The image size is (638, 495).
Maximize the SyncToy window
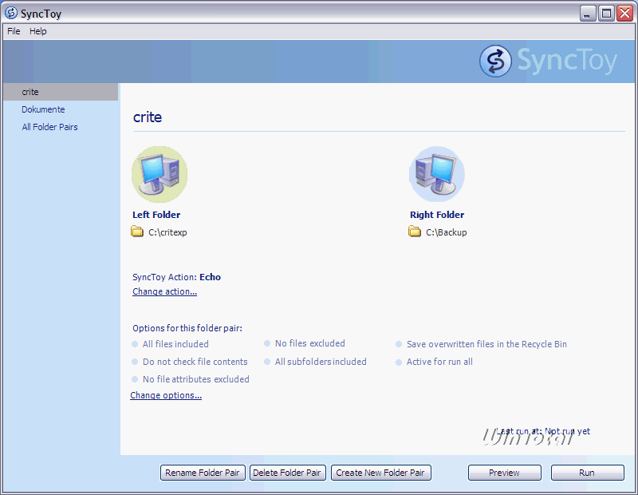point(606,14)
